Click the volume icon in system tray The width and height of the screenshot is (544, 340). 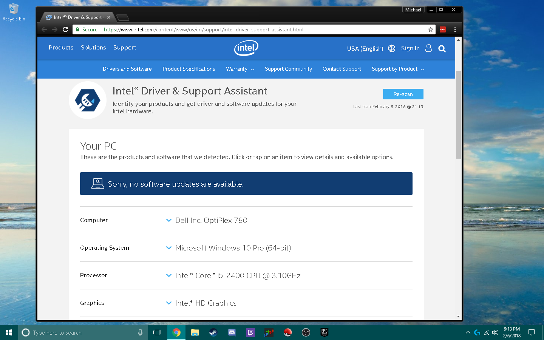[x=495, y=332]
